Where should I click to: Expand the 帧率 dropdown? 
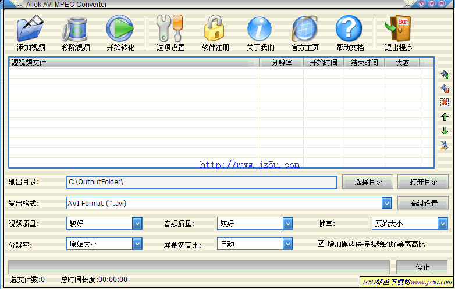(x=442, y=223)
